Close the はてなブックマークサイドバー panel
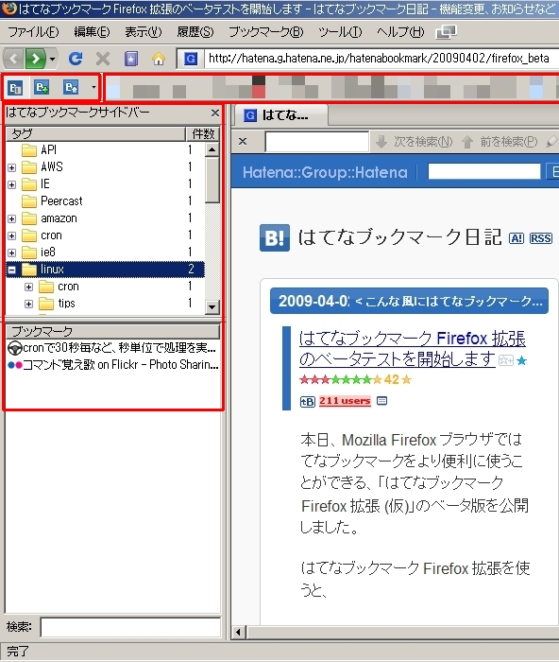The image size is (559, 662). [x=215, y=113]
